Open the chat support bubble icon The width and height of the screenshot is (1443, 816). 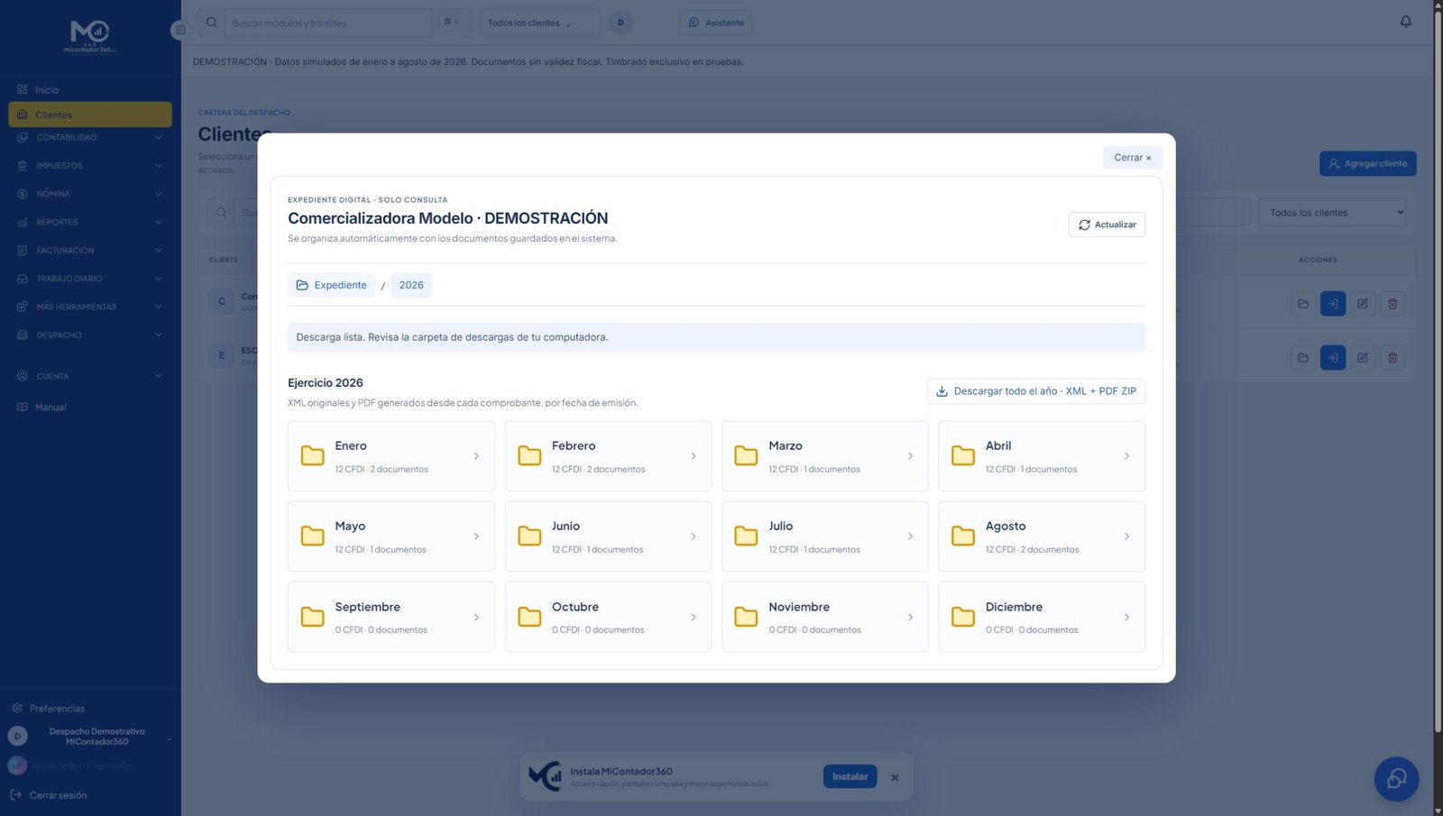(x=1396, y=779)
